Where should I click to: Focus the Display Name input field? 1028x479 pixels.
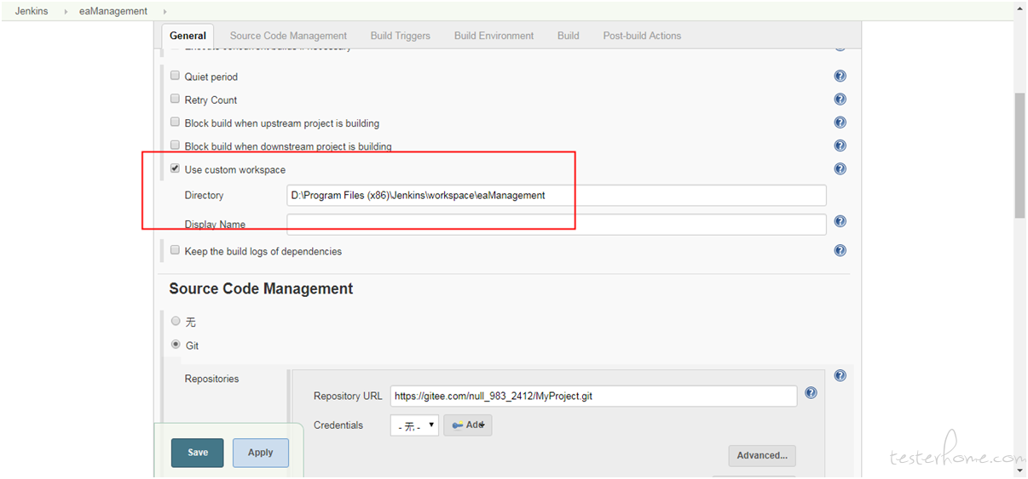(556, 225)
